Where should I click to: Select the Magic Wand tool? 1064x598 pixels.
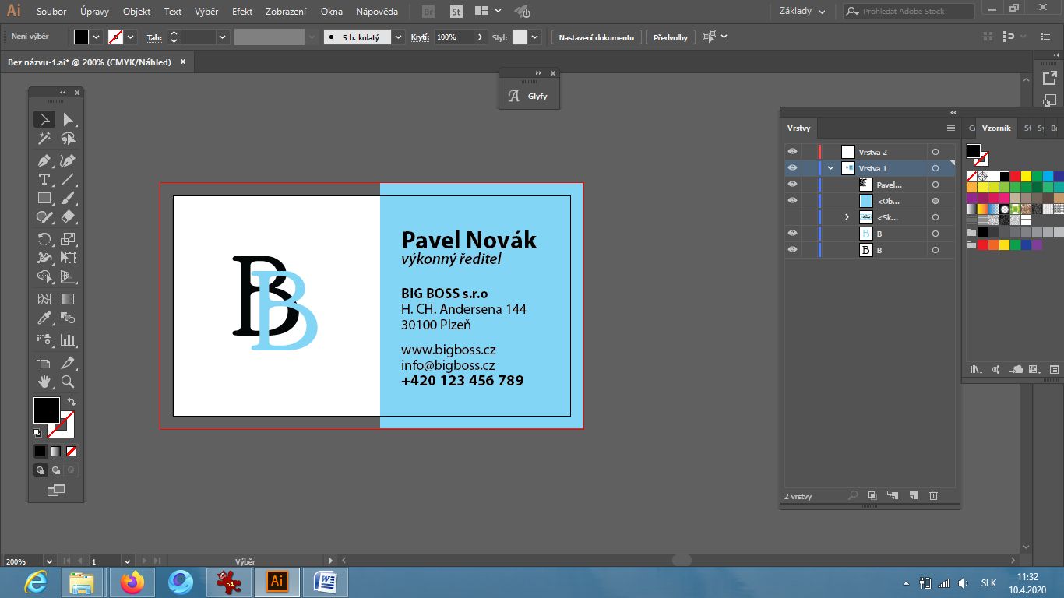point(44,139)
